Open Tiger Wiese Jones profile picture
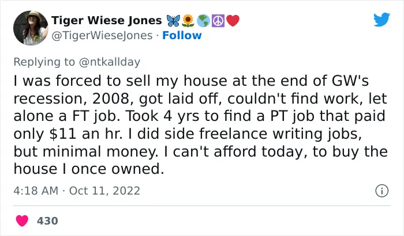The width and height of the screenshot is (404, 236). tap(31, 28)
